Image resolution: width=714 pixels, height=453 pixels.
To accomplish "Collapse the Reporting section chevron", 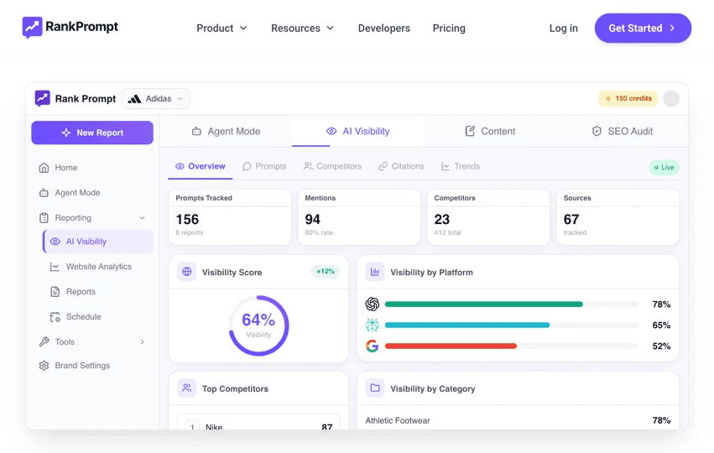I will pos(142,217).
